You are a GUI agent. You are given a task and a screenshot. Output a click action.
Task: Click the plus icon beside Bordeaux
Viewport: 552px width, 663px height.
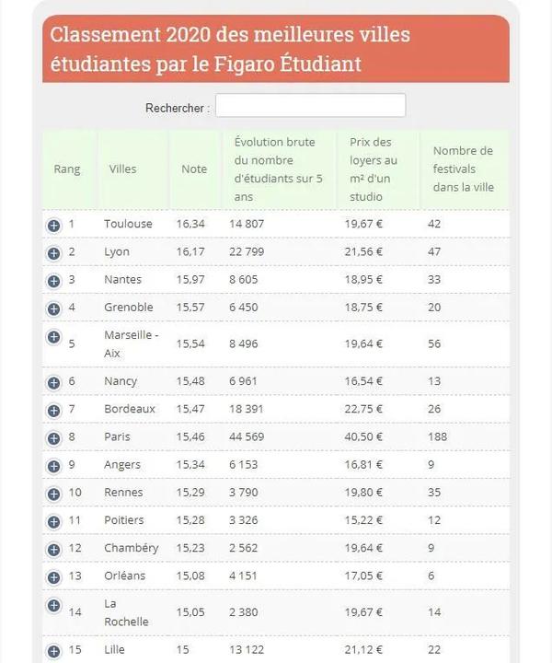[53, 409]
